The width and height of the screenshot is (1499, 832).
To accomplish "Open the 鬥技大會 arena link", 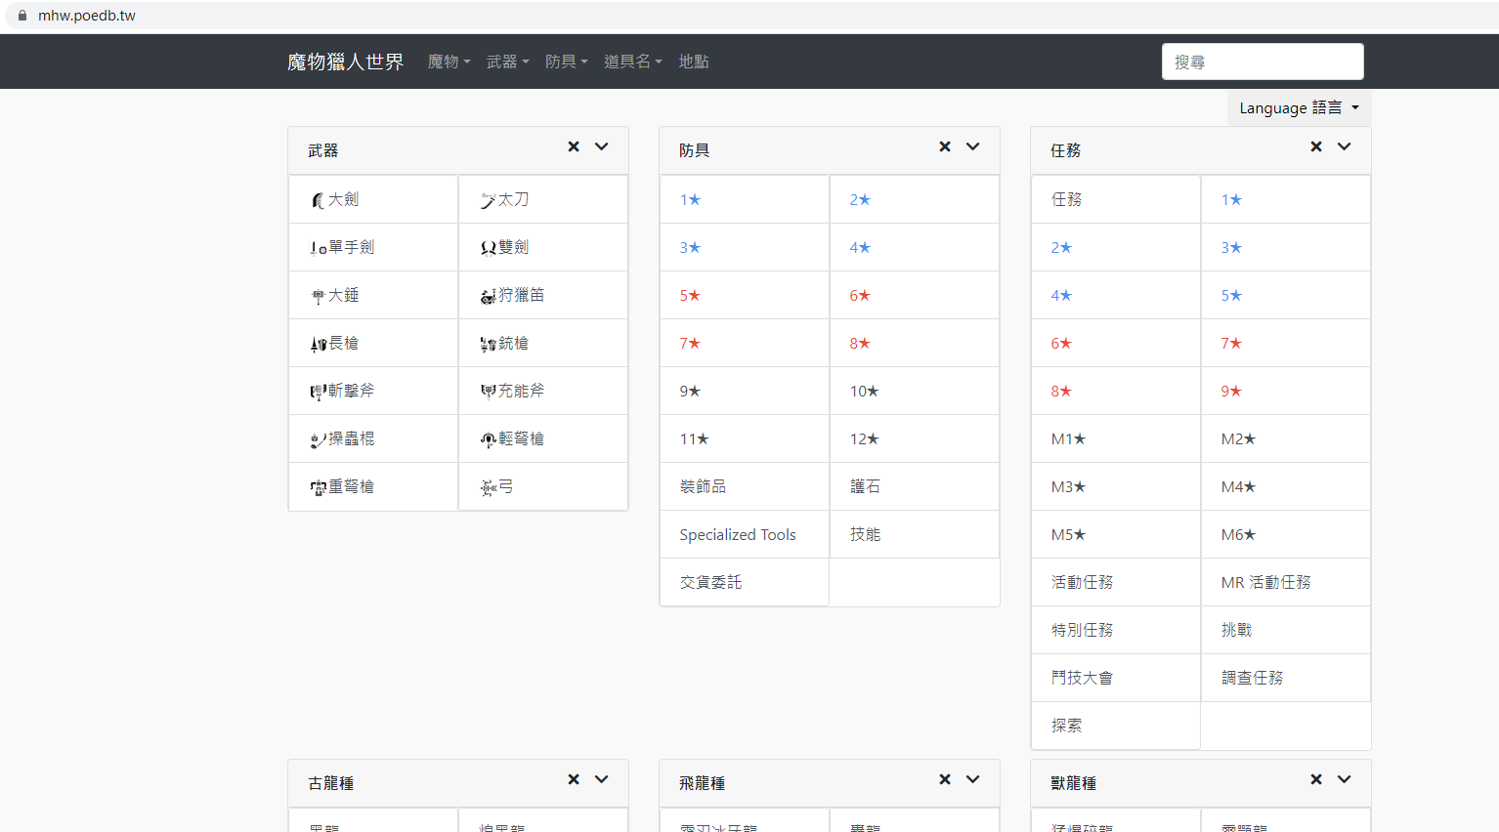I will [x=1082, y=678].
